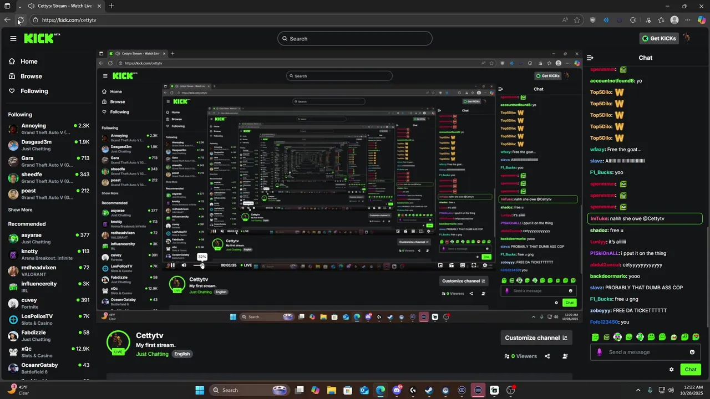Open File Explorer from taskbar

pyautogui.click(x=331, y=390)
